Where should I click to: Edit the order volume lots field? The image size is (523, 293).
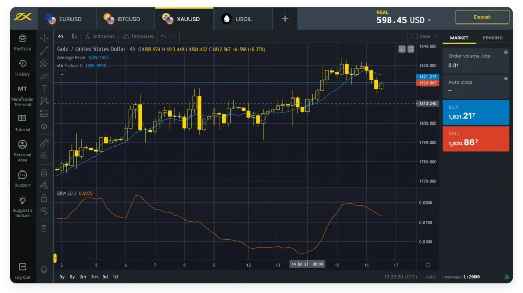(476, 61)
